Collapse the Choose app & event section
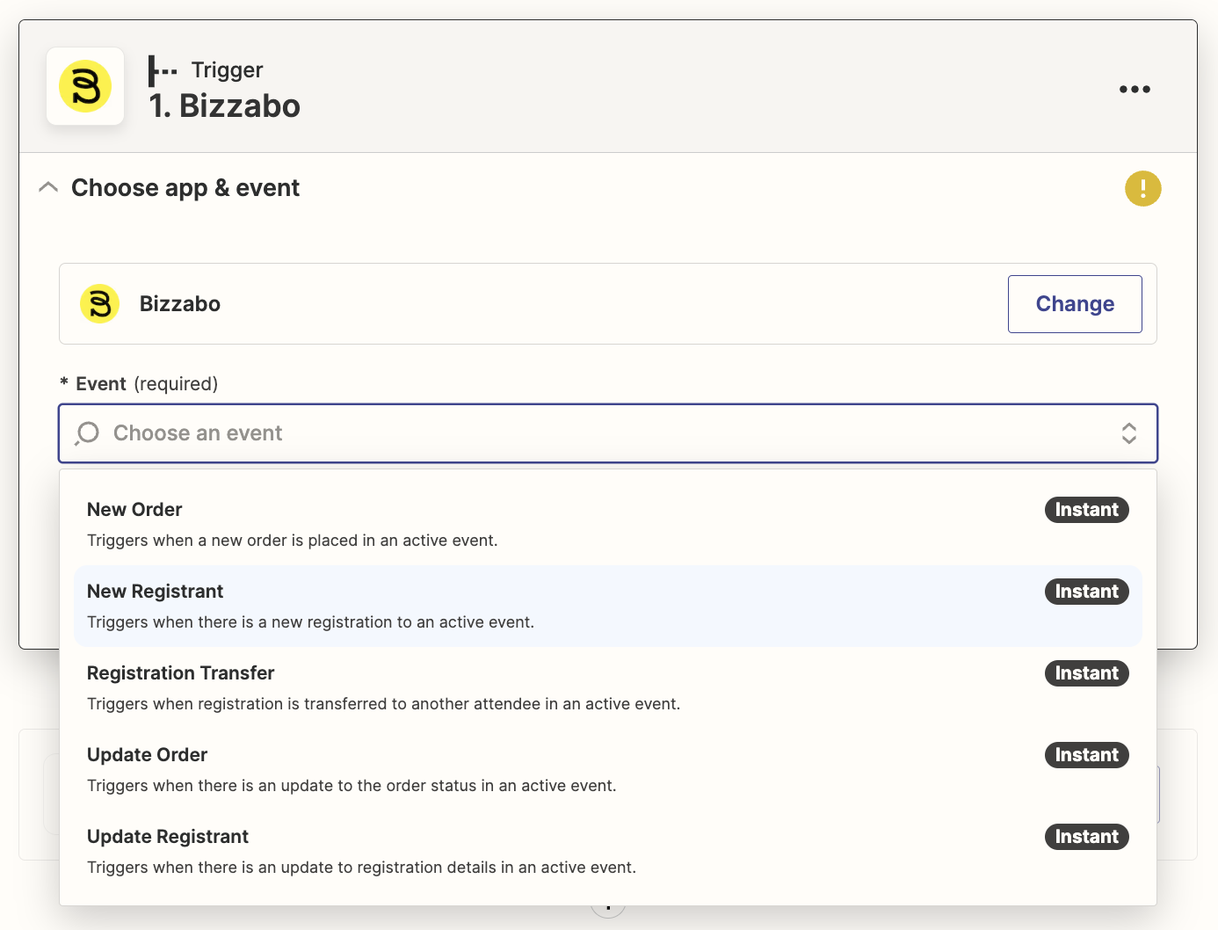1218x930 pixels. pyautogui.click(x=48, y=187)
